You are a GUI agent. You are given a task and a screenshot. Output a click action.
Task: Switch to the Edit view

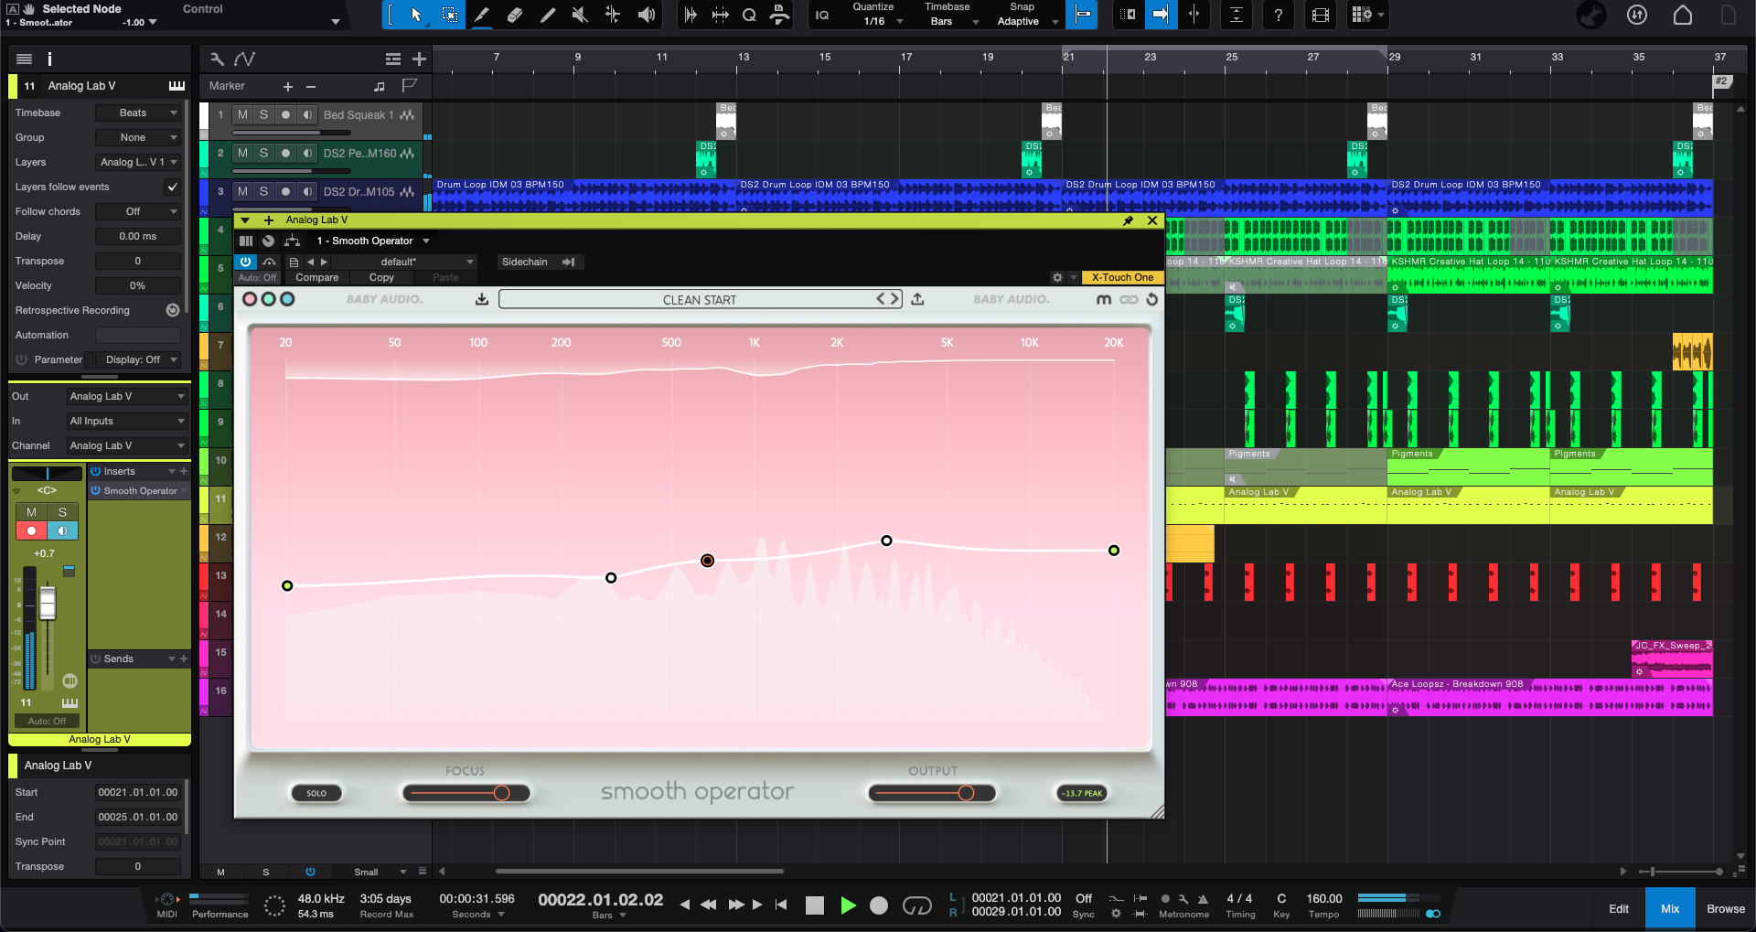1619,908
